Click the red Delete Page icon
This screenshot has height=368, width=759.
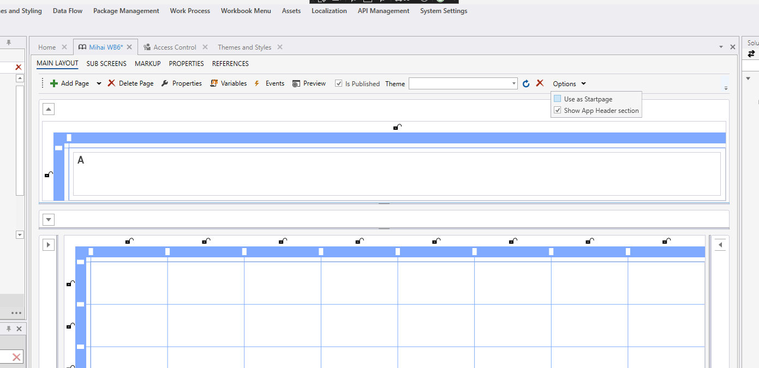(x=111, y=83)
